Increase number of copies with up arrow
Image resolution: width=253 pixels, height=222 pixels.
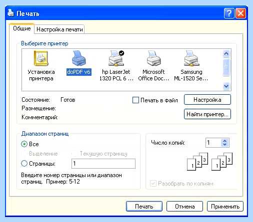(x=224, y=141)
